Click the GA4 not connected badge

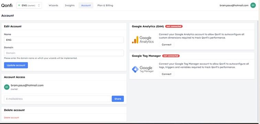[174, 26]
